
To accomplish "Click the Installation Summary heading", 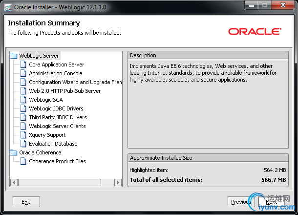I will point(44,23).
